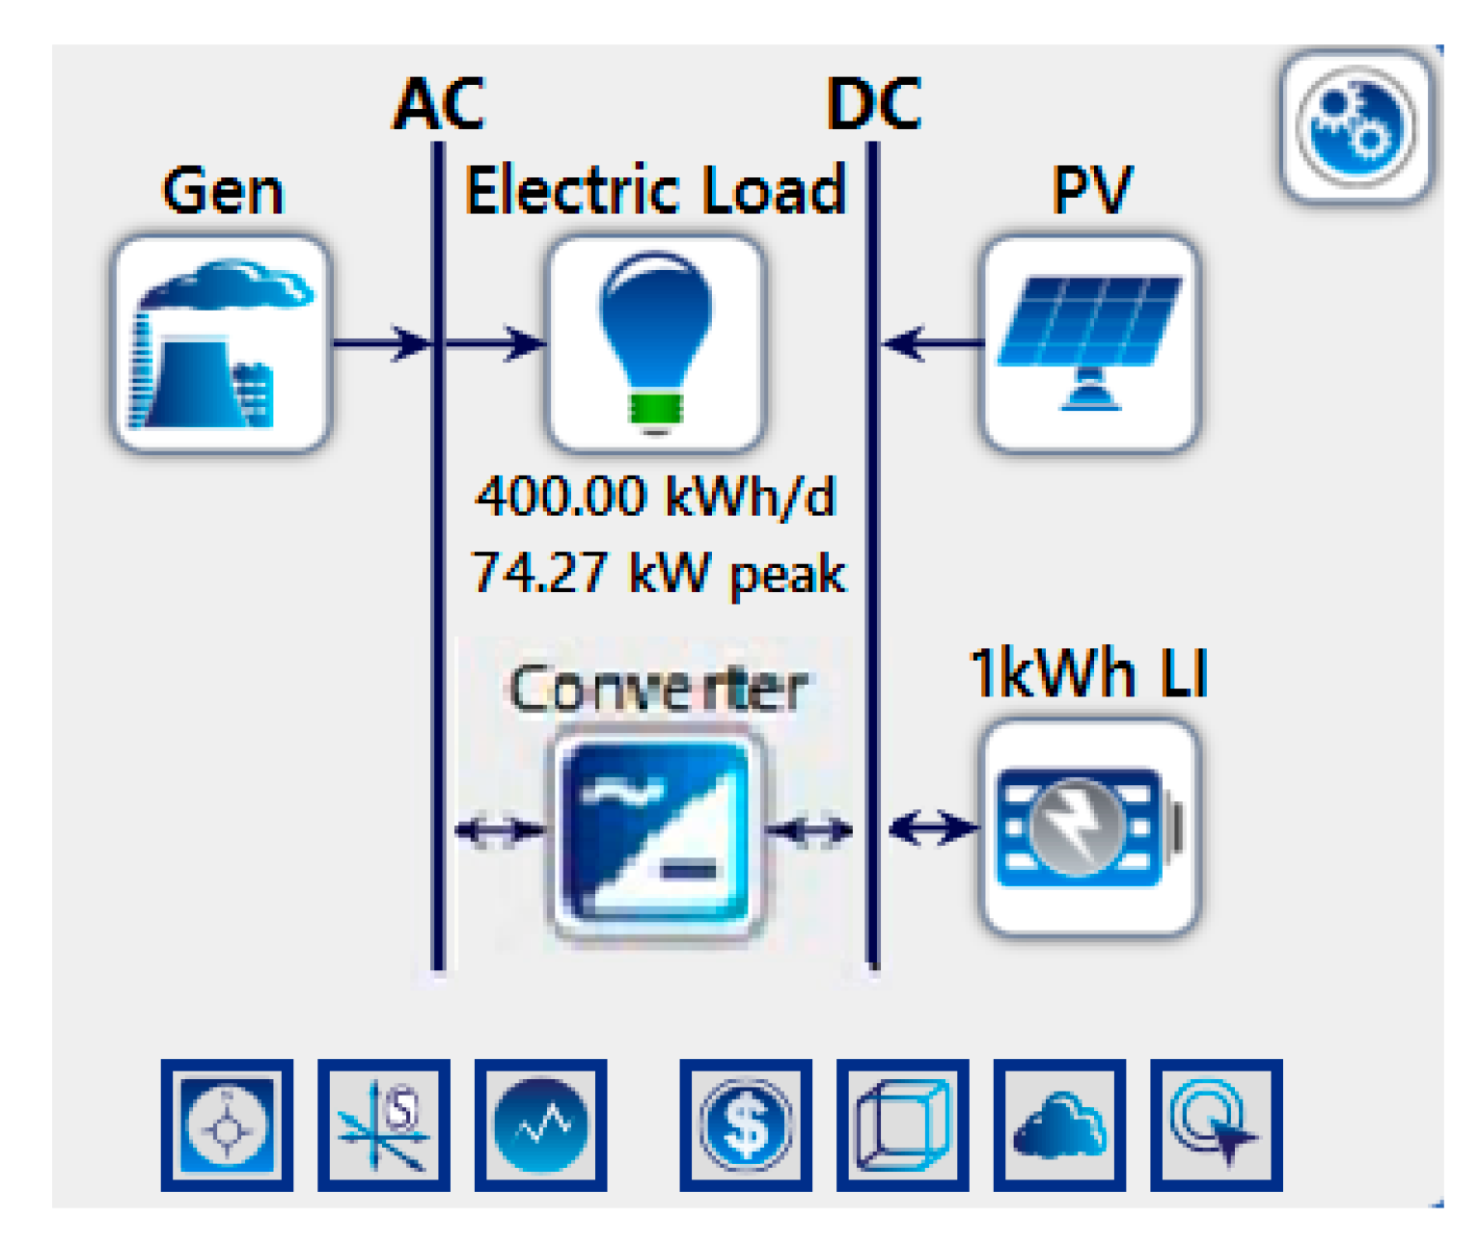This screenshot has height=1246, width=1479.
Task: Select the Converter component icon
Action: pos(656,829)
